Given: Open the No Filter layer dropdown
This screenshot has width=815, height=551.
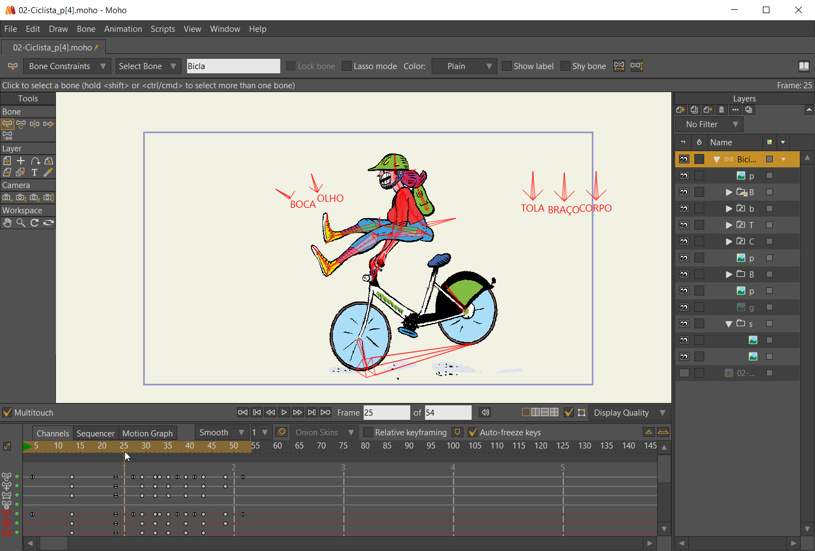Looking at the screenshot, I should [x=709, y=124].
